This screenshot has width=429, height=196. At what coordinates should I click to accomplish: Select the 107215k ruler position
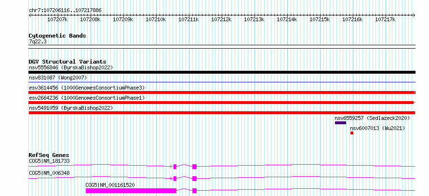[x=320, y=19]
